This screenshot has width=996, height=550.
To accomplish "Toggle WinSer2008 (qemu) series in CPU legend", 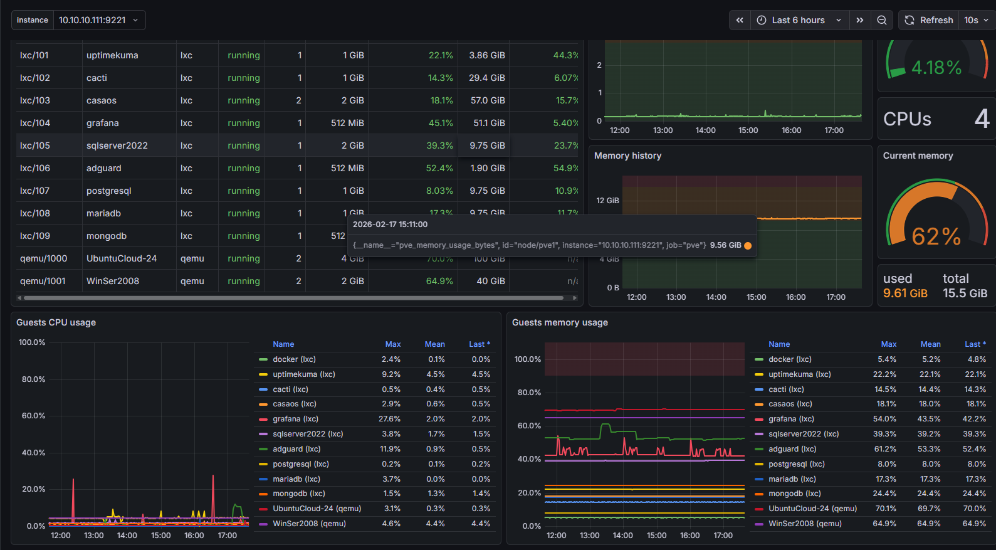I will click(309, 524).
